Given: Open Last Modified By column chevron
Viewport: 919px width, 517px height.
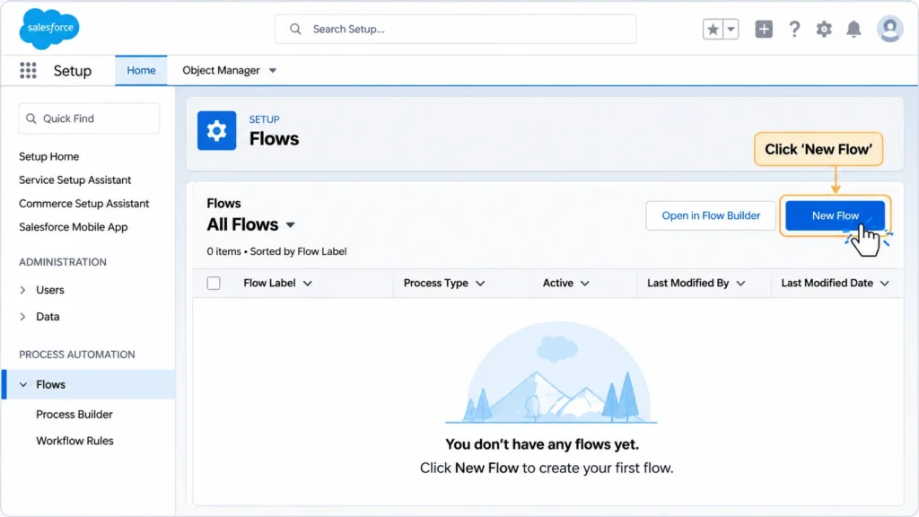Looking at the screenshot, I should [740, 284].
